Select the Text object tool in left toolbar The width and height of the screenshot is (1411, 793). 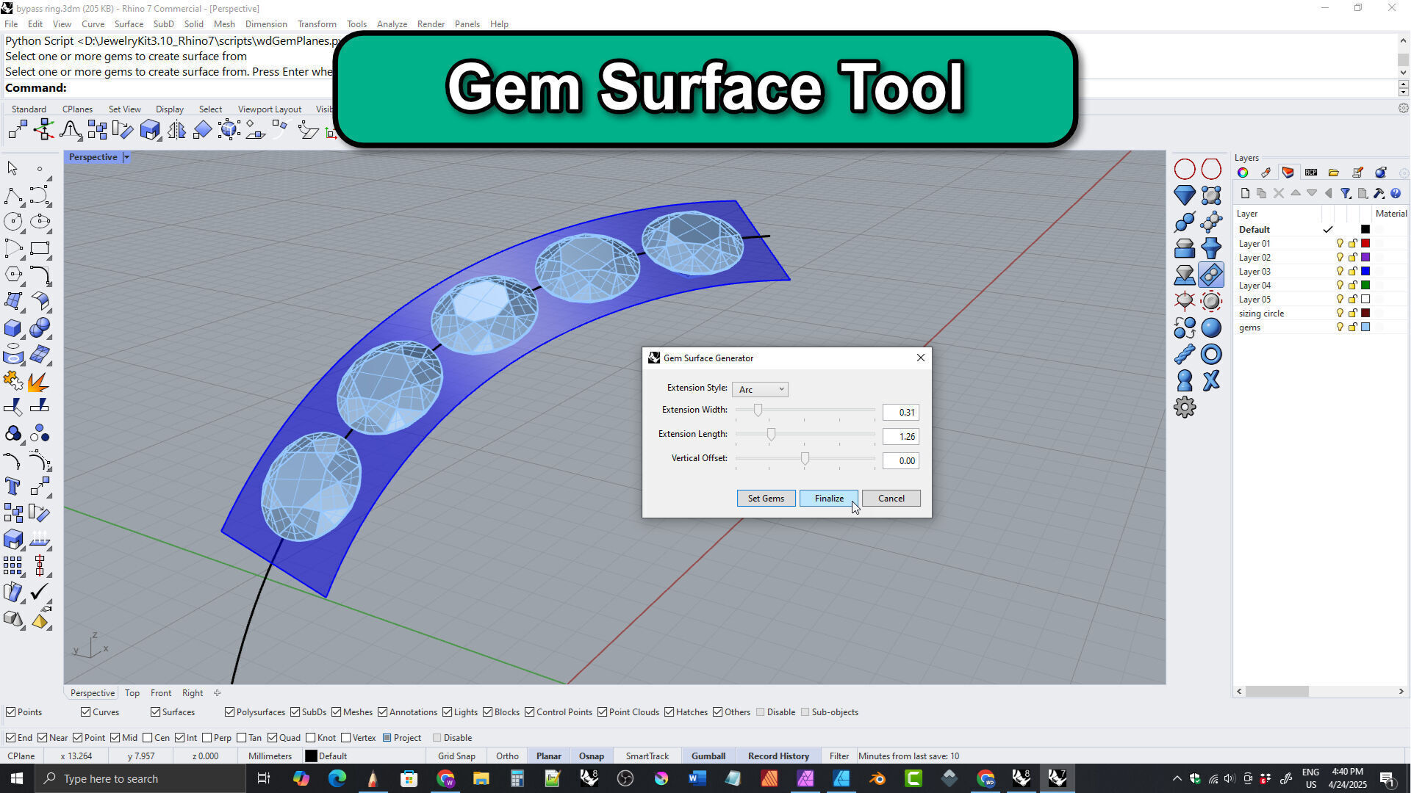pyautogui.click(x=12, y=486)
